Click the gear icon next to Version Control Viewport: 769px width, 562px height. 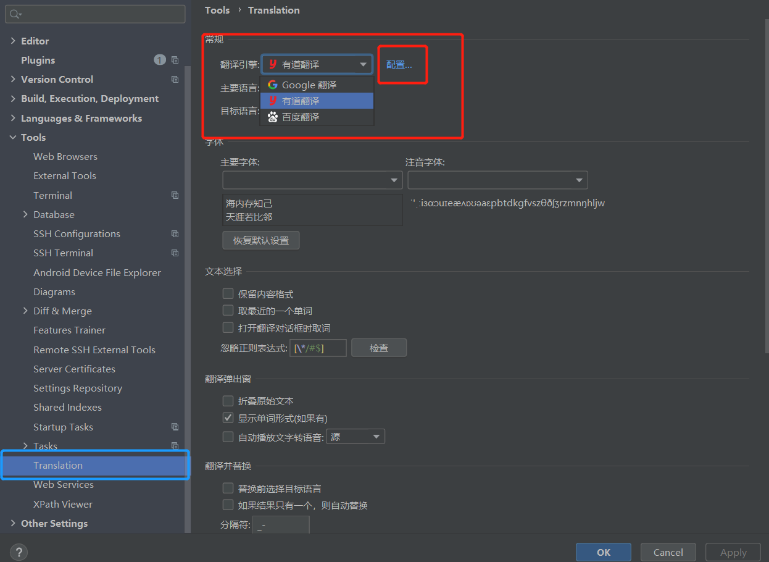point(175,79)
